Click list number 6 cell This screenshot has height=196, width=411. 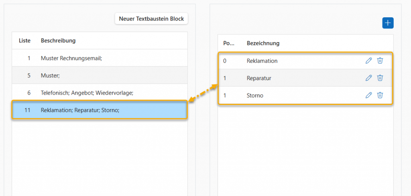coord(29,93)
